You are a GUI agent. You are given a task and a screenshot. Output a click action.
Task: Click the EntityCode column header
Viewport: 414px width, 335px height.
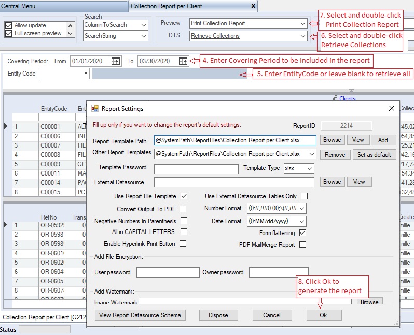54,109
